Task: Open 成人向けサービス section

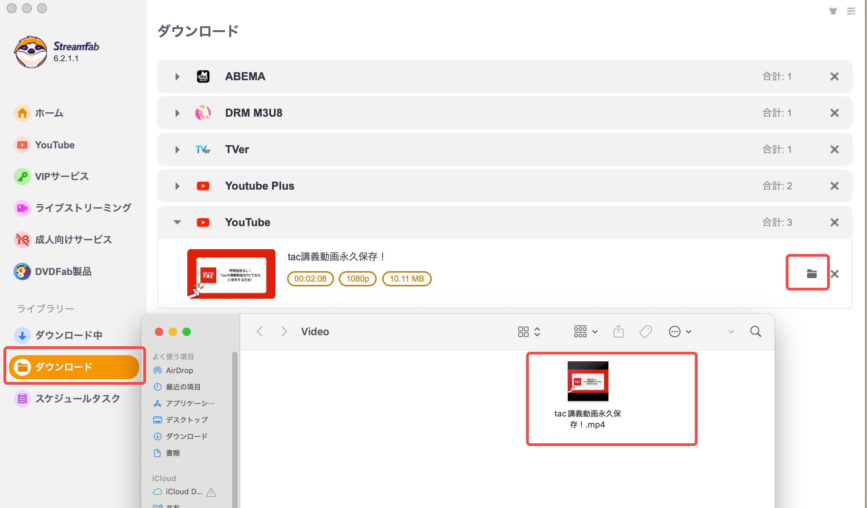Action: pyautogui.click(x=63, y=240)
